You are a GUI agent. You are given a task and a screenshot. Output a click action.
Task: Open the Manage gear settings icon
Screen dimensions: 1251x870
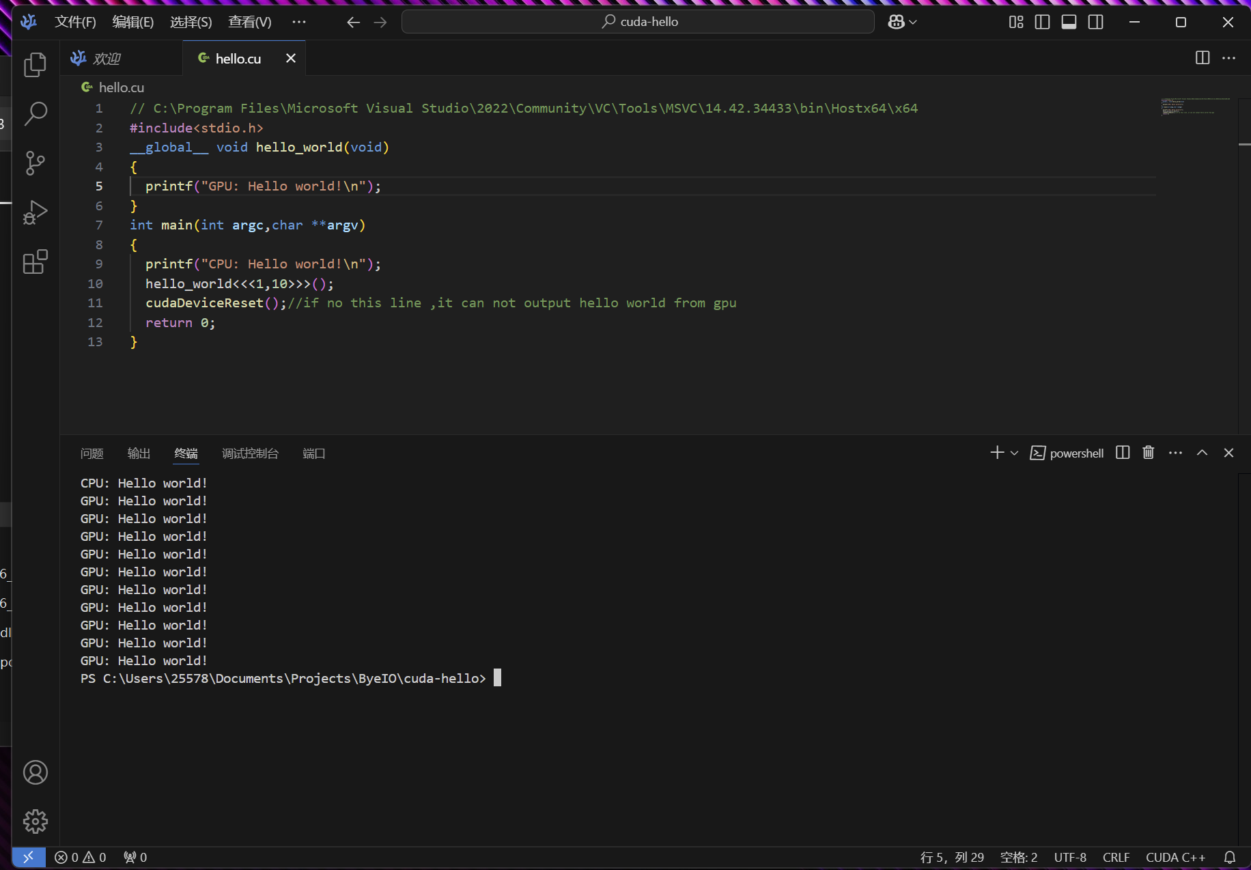click(x=35, y=822)
